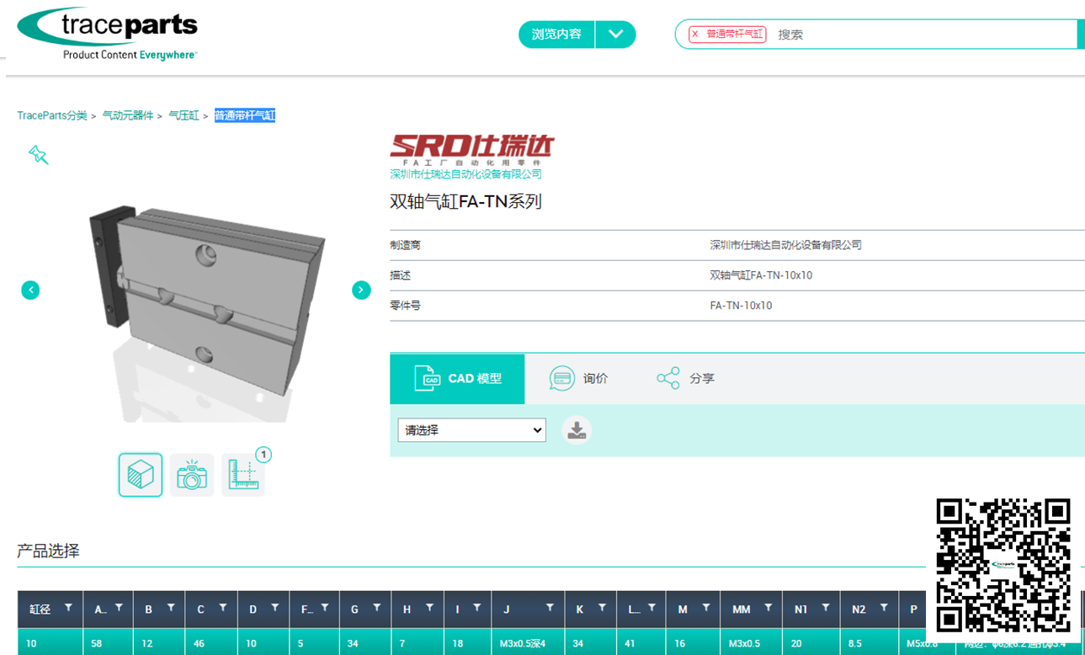Filter the J column
This screenshot has width=1085, height=655.
click(550, 608)
